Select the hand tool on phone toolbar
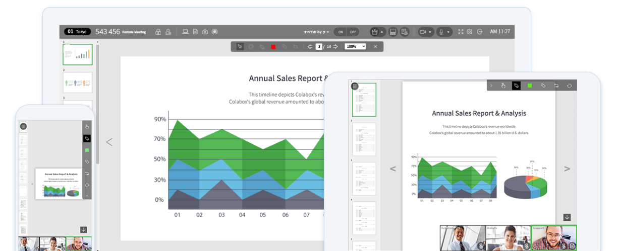The image size is (617, 251). tap(87, 126)
